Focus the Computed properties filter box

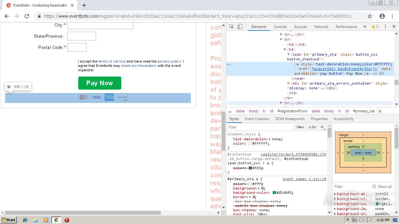pyautogui.click(x=352, y=186)
